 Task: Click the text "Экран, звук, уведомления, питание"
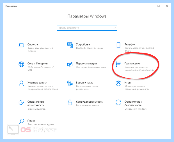coord(40,49)
